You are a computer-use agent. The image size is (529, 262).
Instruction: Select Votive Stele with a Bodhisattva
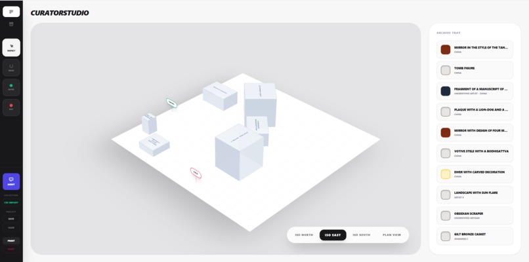point(475,153)
